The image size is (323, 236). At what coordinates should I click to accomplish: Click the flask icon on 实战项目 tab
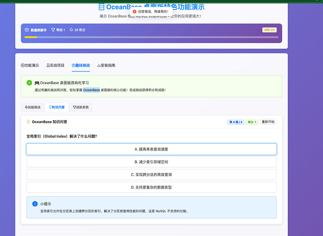click(x=48, y=65)
